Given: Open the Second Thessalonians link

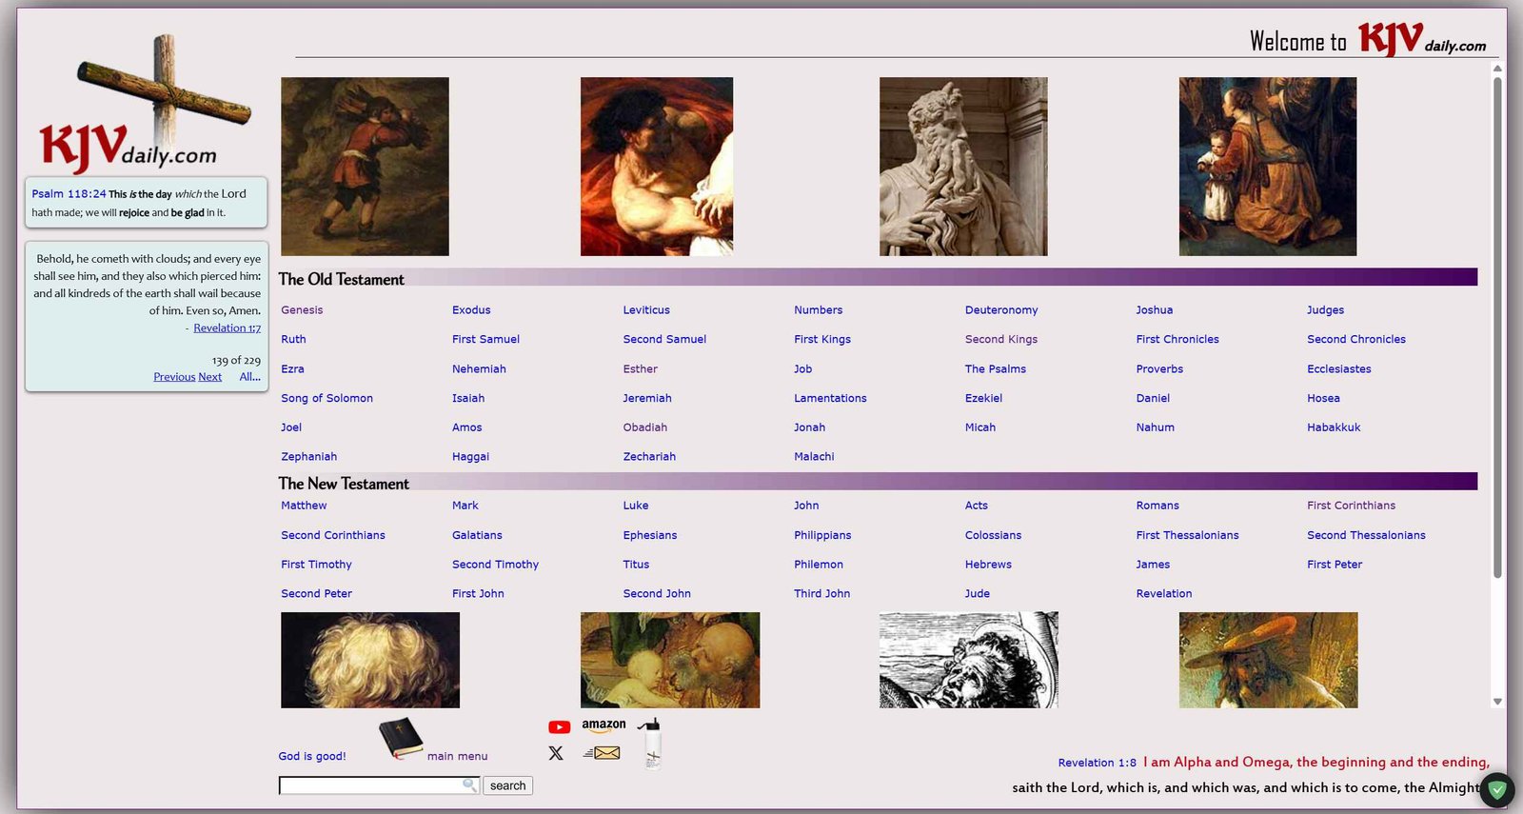Looking at the screenshot, I should (1366, 536).
